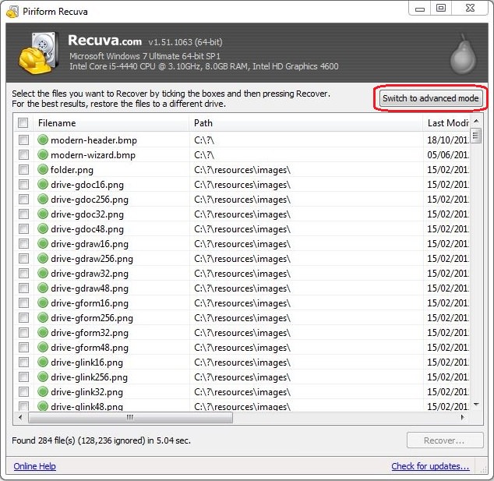Click green status icon of drive-gform16.png
The width and height of the screenshot is (494, 481).
point(43,302)
